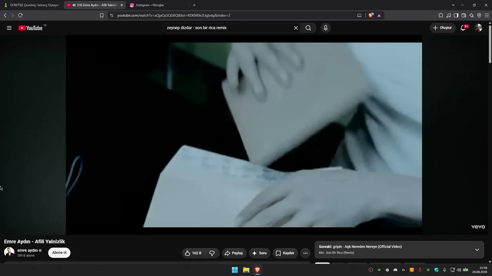Open the YouTube guide hamburger menu
492x276 pixels.
pos(9,28)
